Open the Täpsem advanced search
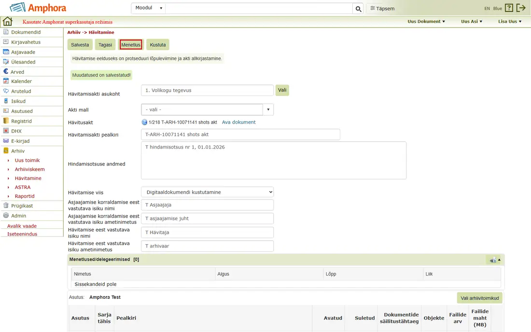 coord(382,9)
